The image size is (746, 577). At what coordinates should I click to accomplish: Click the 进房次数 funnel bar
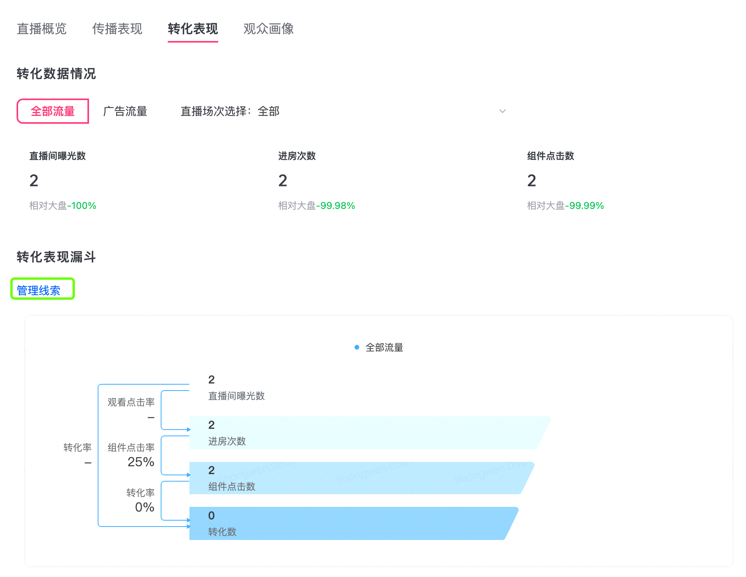(369, 433)
